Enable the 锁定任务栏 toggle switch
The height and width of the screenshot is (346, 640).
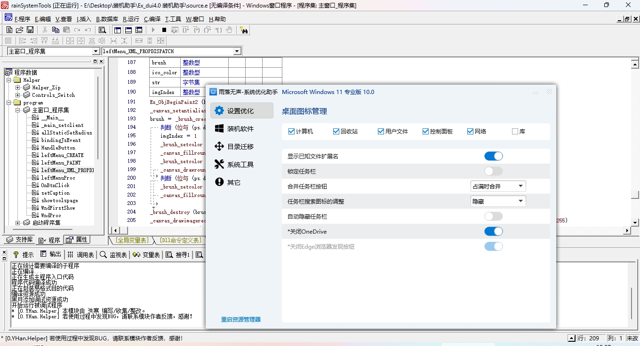tap(493, 171)
